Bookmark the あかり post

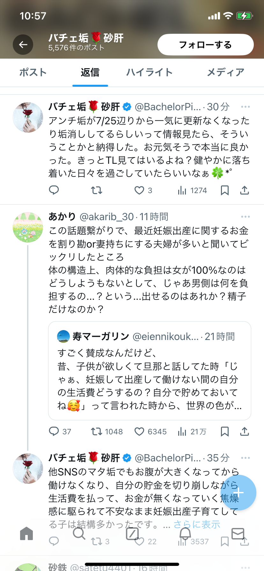(225, 431)
